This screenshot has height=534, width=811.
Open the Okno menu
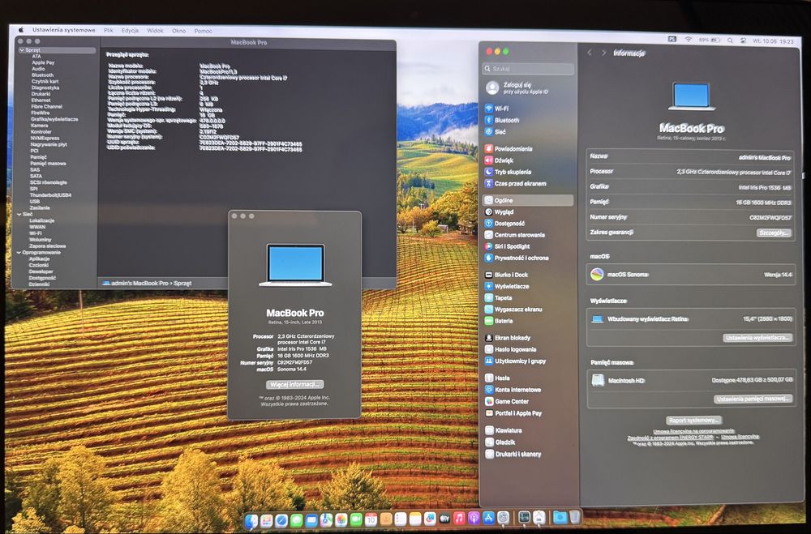179,31
